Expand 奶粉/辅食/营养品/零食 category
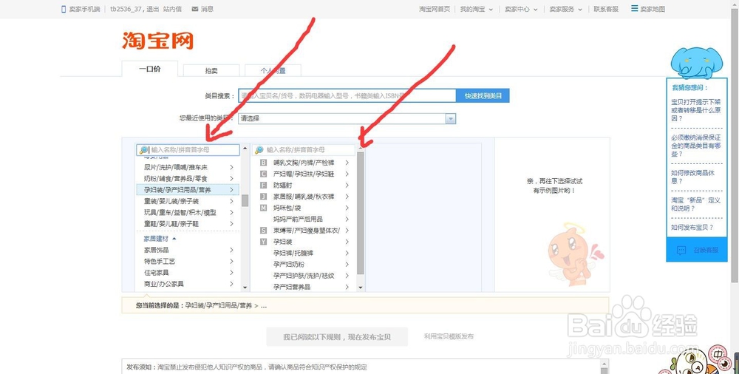Viewport: 739px width, 374px height. pos(188,179)
